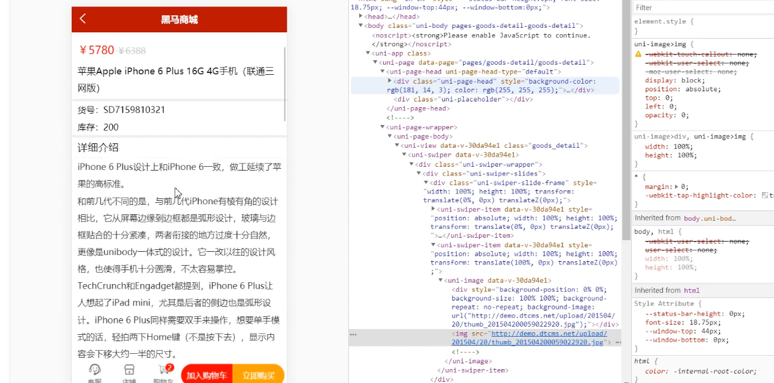Image resolution: width=774 pixels, height=383 pixels.
Task: Click 'display: block;' declaration
Action: tap(674, 81)
